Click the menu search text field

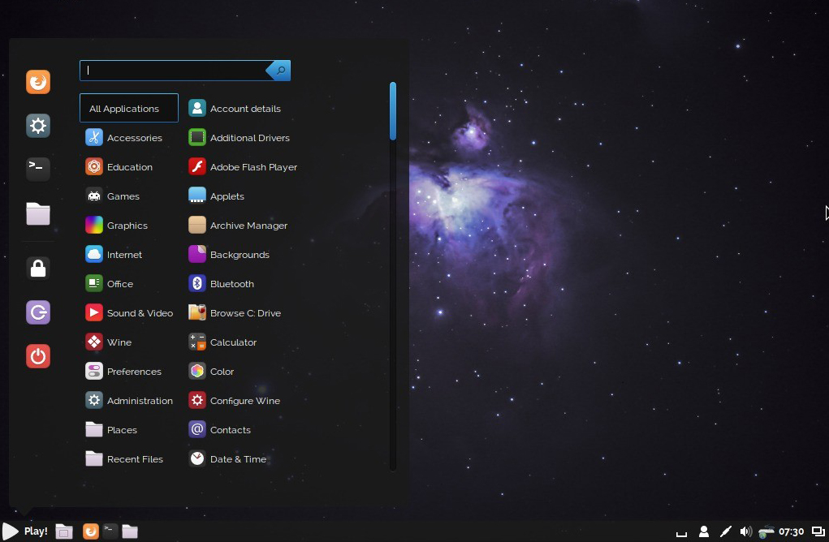(172, 71)
